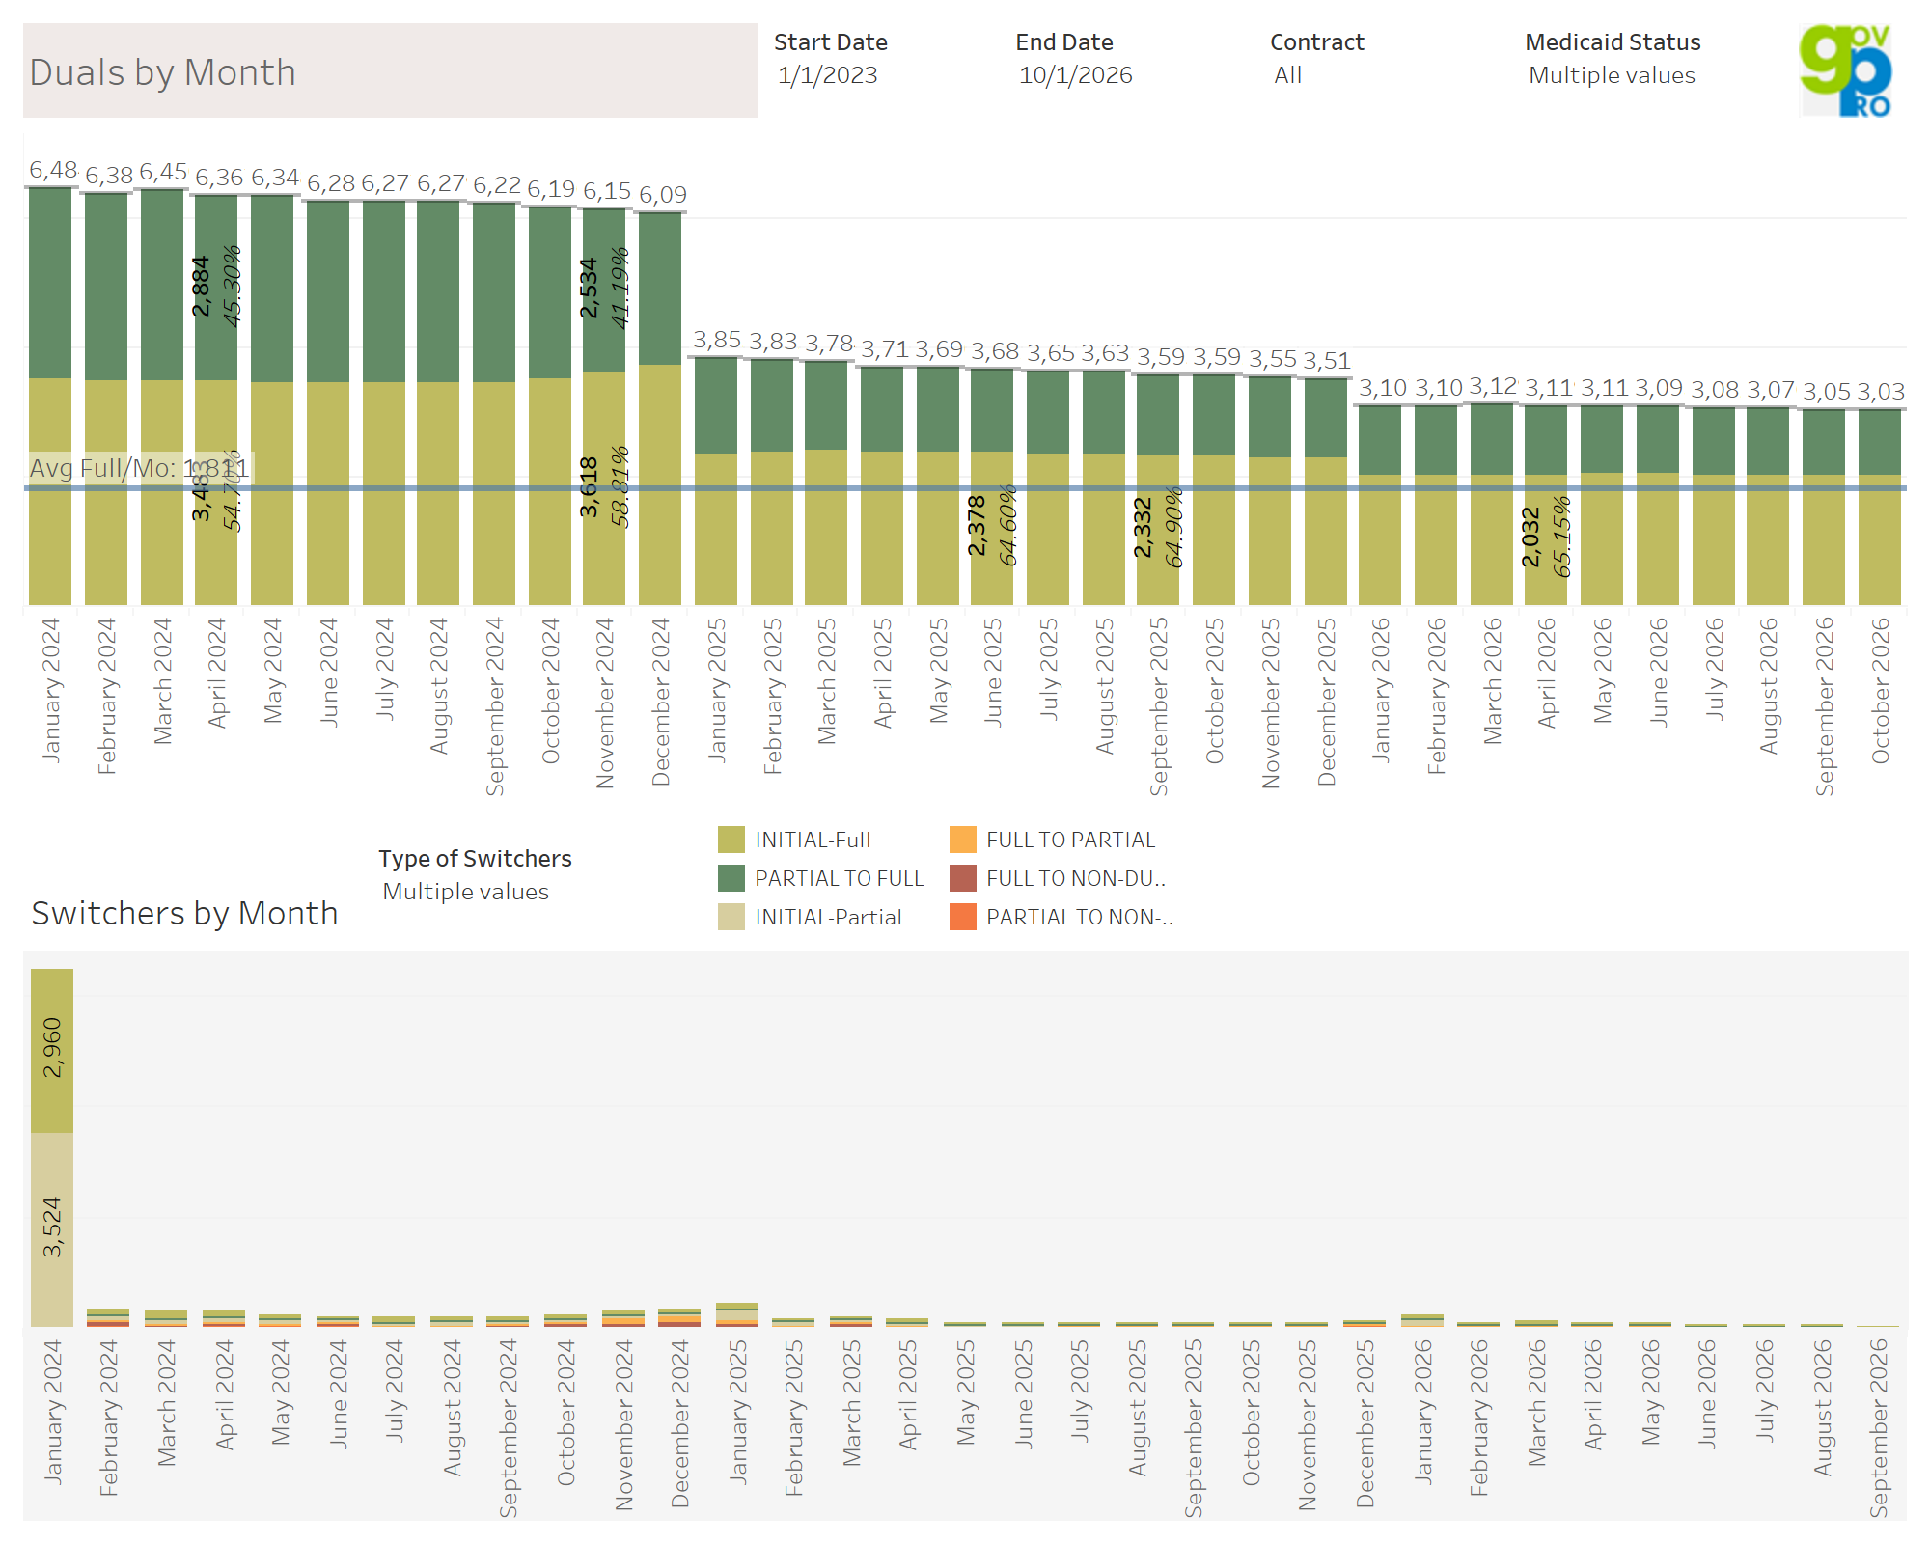Open the End Date 10/1/2026 filter
Image resolution: width=1930 pixels, height=1544 pixels.
1076,75
